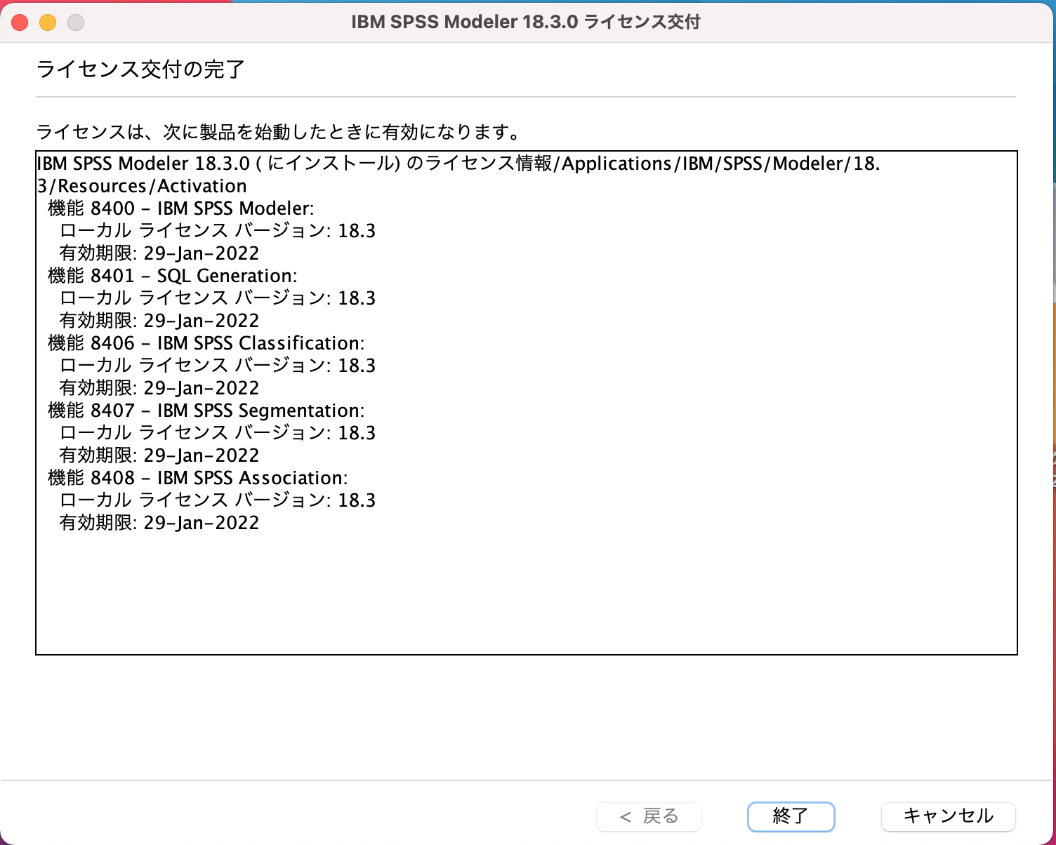1056x845 pixels.
Task: Close the license window with red button
Action: coord(20,22)
